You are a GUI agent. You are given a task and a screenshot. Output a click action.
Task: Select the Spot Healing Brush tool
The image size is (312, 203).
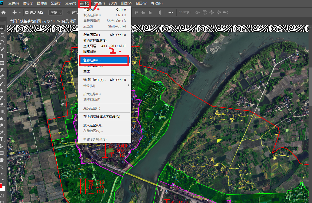click(2, 77)
